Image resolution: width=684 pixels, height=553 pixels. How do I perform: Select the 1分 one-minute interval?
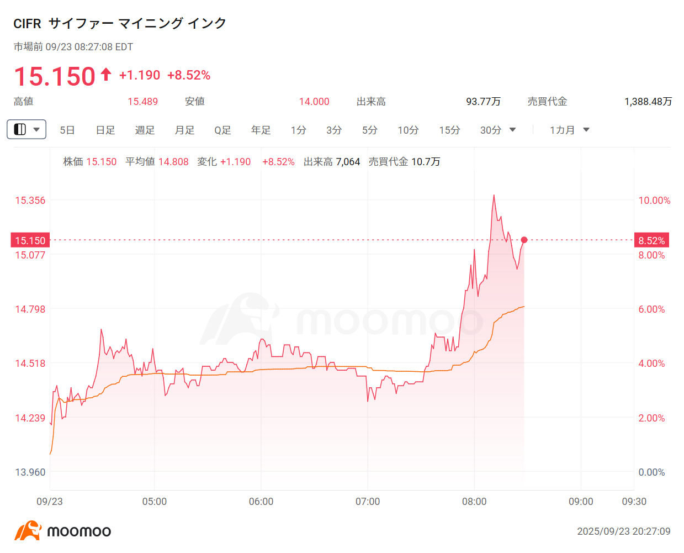(x=298, y=130)
